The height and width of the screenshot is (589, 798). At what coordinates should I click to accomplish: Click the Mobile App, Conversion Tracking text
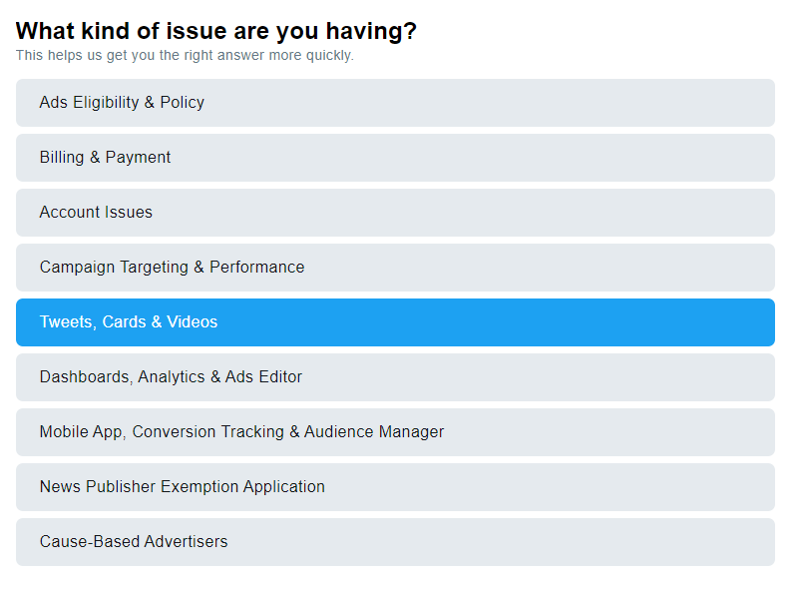162,432
